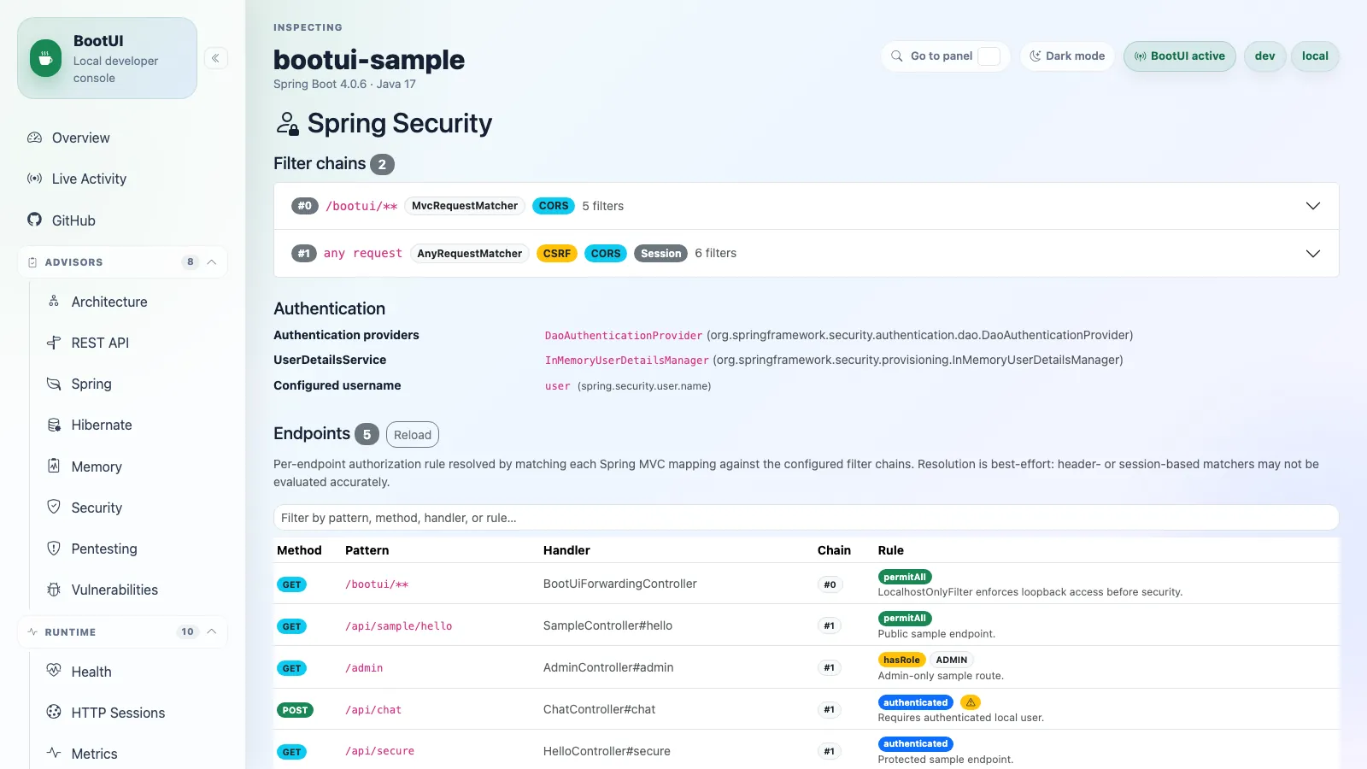Click the Spring Security user-lock heading icon

click(288, 124)
